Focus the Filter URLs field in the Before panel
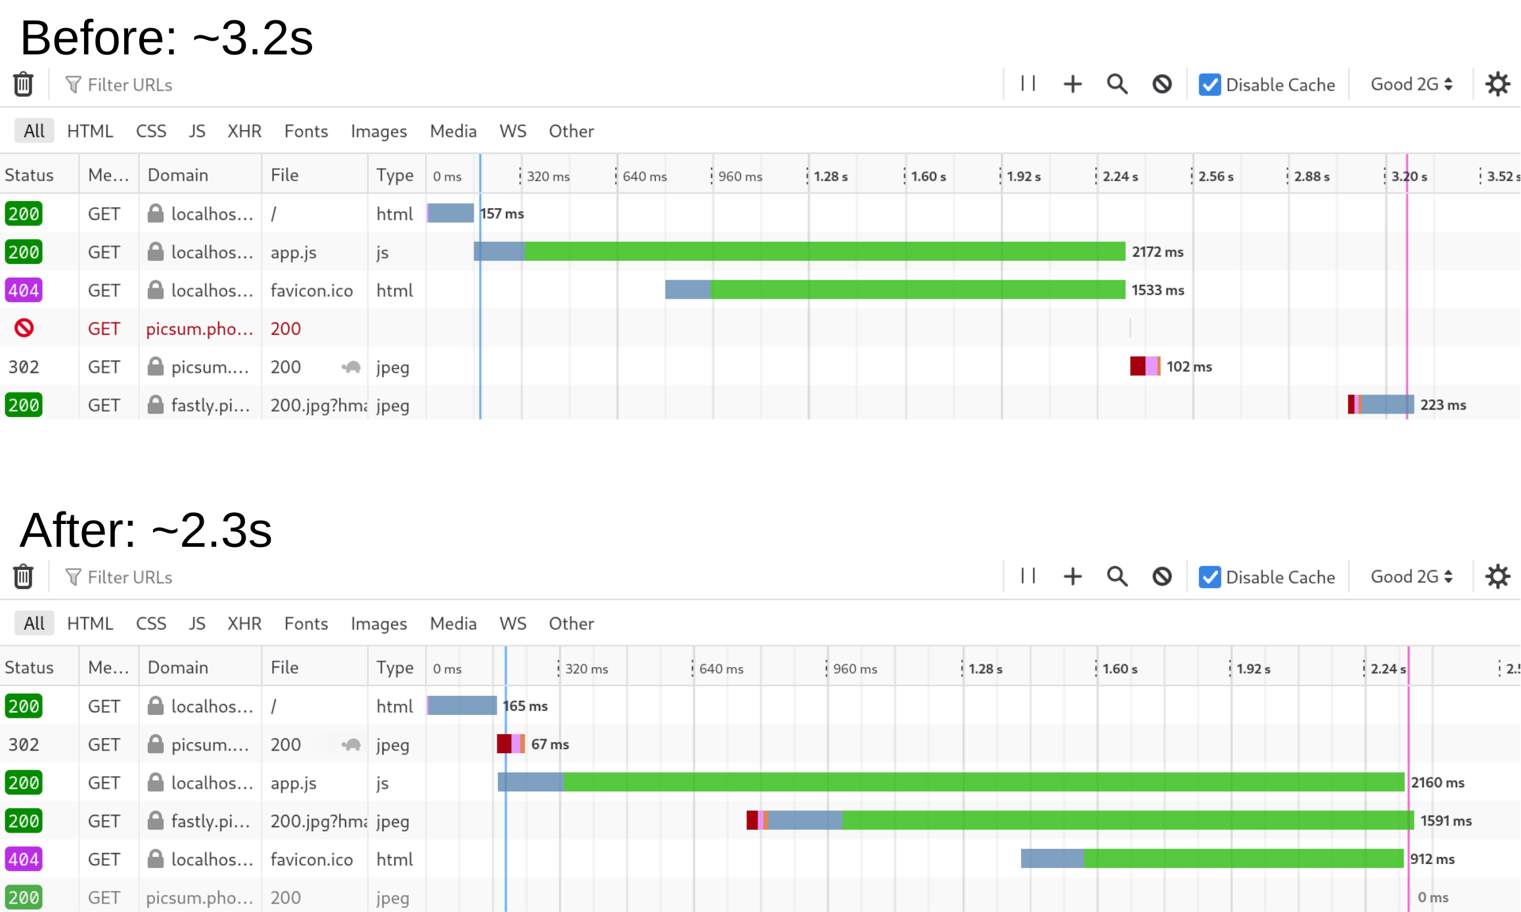 (526, 85)
